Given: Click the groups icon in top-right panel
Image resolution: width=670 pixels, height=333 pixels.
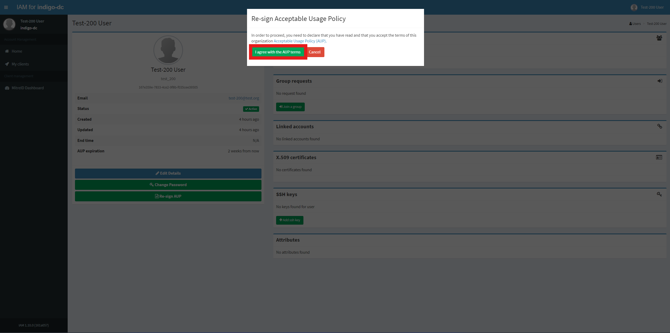Looking at the screenshot, I should pyautogui.click(x=659, y=38).
